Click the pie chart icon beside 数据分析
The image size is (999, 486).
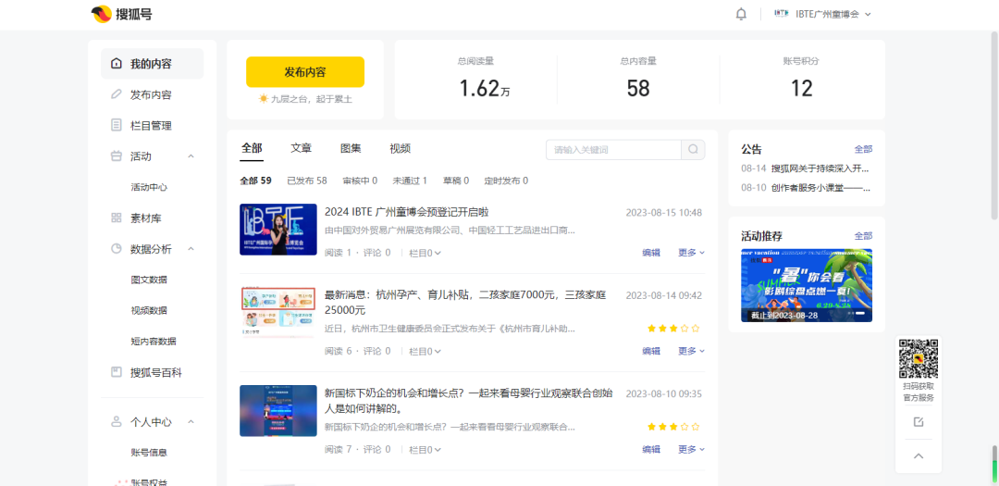pos(116,249)
